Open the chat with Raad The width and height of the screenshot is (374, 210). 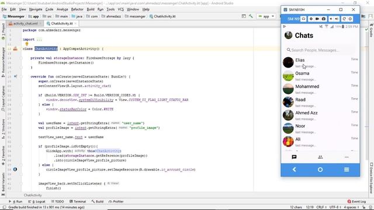click(320, 102)
